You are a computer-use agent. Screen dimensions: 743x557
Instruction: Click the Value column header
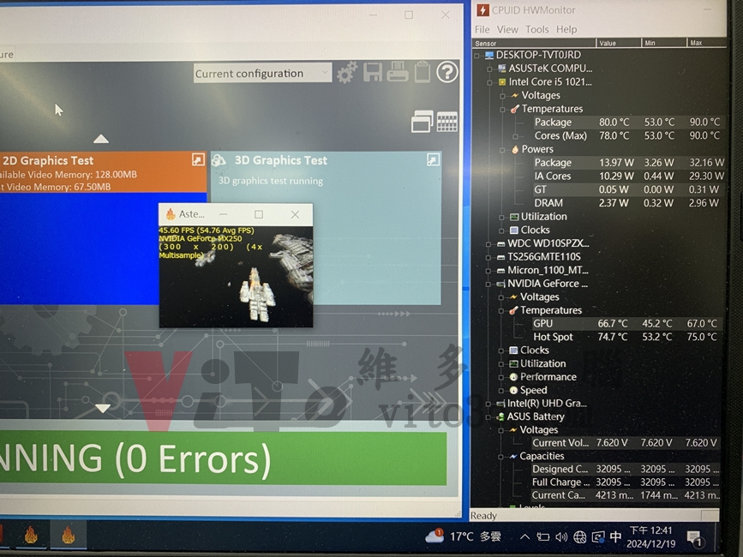click(619, 43)
